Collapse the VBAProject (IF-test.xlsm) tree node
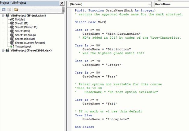 click(x=3, y=15)
